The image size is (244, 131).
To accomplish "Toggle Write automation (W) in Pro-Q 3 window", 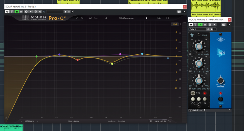I will click(21, 12).
